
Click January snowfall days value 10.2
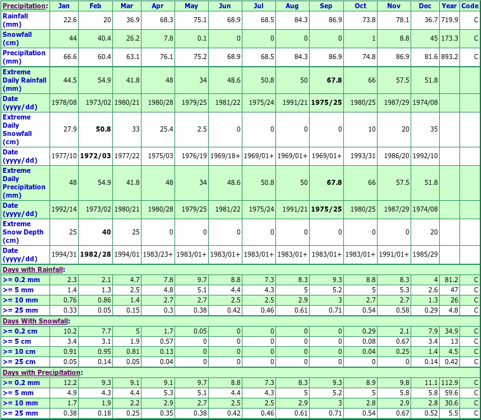click(70, 331)
